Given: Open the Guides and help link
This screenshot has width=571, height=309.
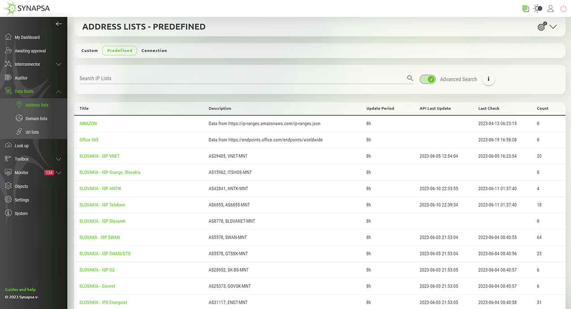Looking at the screenshot, I should coord(20,289).
